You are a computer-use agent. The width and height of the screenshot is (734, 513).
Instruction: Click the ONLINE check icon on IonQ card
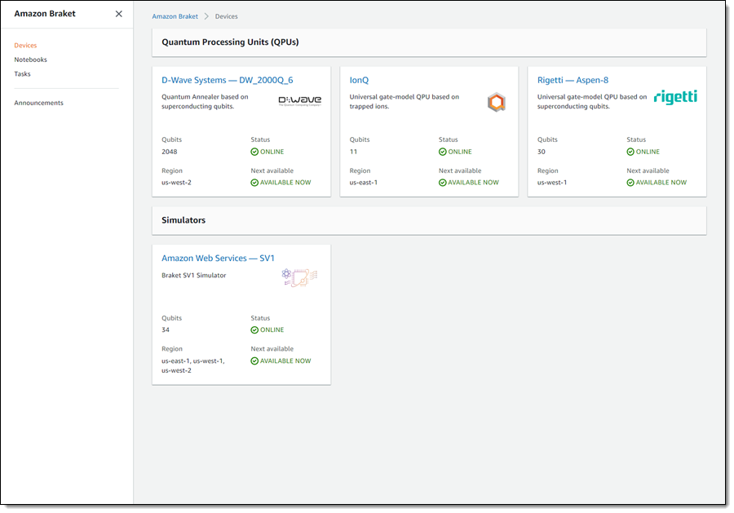[x=442, y=152]
